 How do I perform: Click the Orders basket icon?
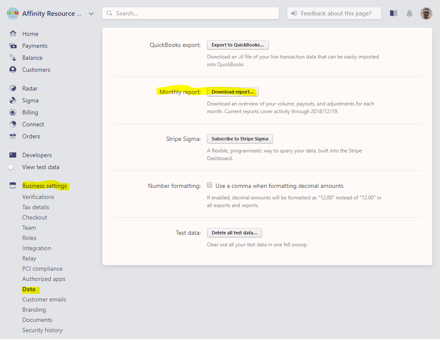(13, 136)
